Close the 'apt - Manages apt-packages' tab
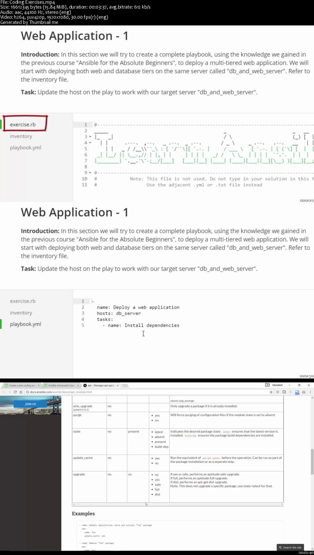 tap(117, 386)
